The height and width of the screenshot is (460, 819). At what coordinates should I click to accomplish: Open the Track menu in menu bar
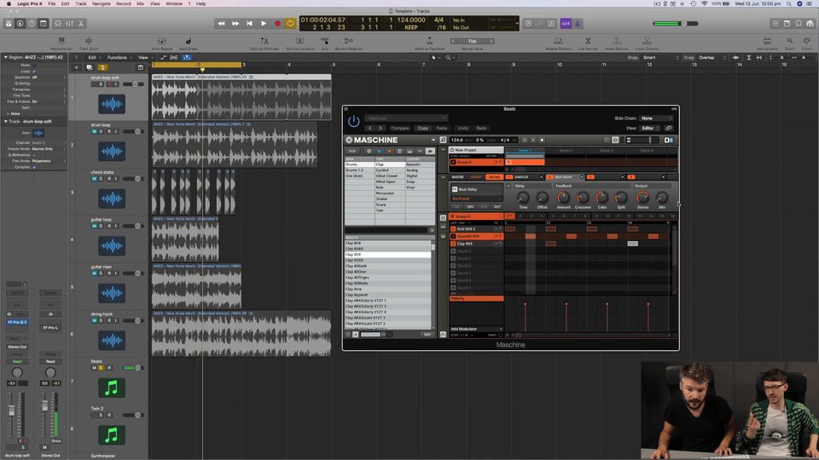click(x=81, y=3)
